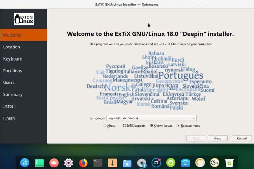Viewport: 254px width, 169px height.
Task: Click the clock showing 09:07 in dock
Action: click(x=214, y=162)
